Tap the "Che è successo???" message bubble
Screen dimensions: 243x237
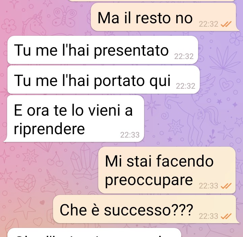(x=146, y=209)
